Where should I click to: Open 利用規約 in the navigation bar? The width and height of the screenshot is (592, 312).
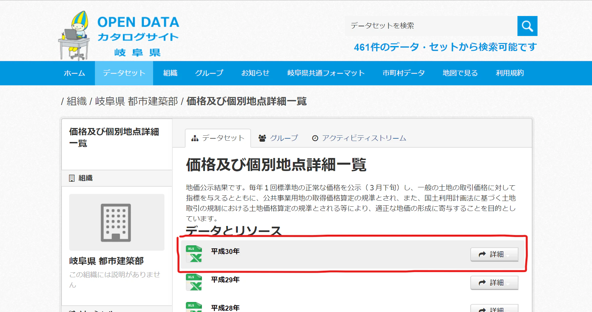pos(510,73)
